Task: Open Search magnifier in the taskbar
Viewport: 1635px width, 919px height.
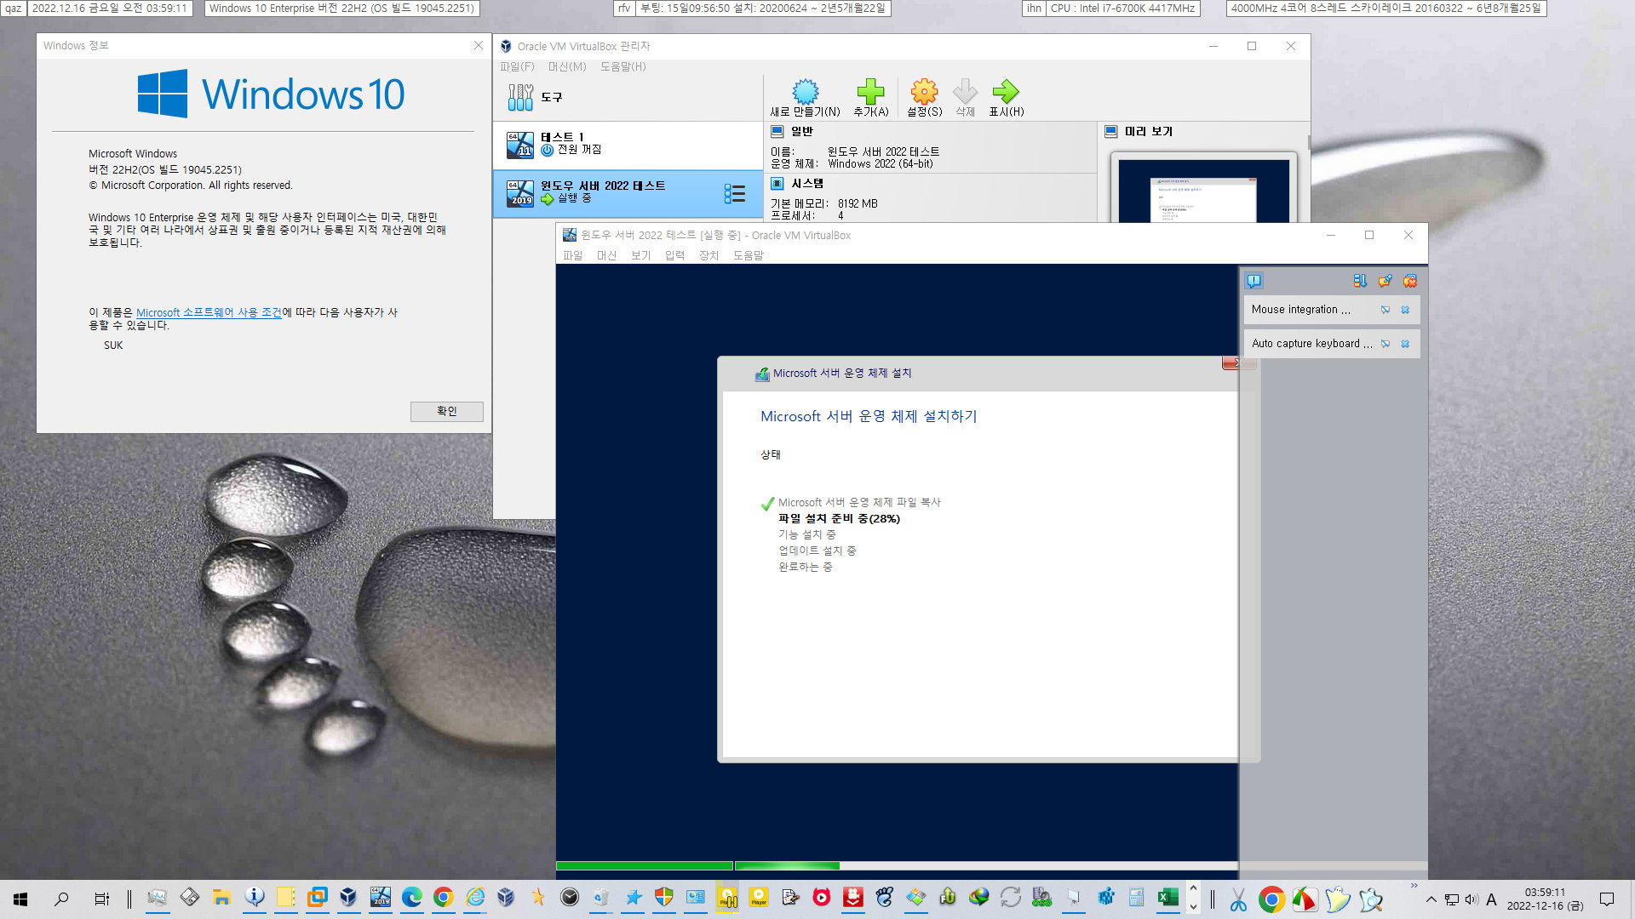Action: [x=61, y=899]
